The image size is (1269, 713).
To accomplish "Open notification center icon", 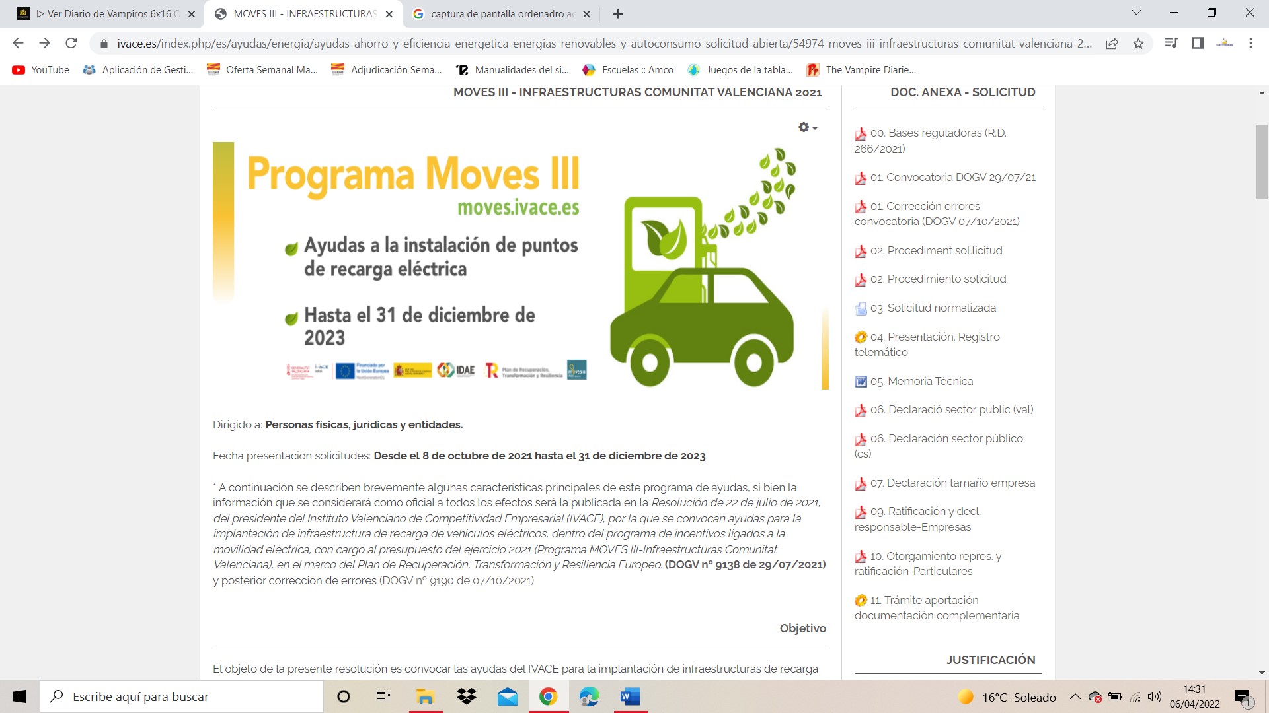I will (x=1243, y=697).
